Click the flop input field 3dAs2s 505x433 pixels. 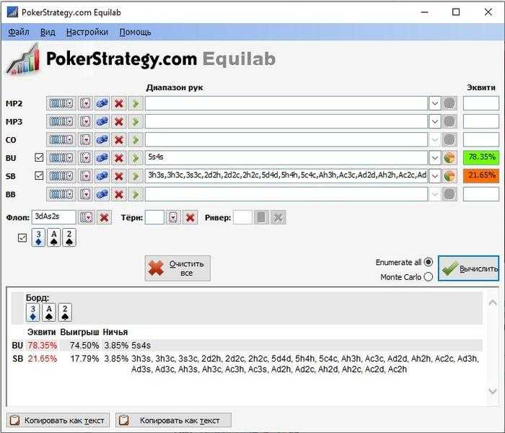pyautogui.click(x=54, y=217)
